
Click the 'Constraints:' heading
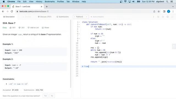click(9, 79)
